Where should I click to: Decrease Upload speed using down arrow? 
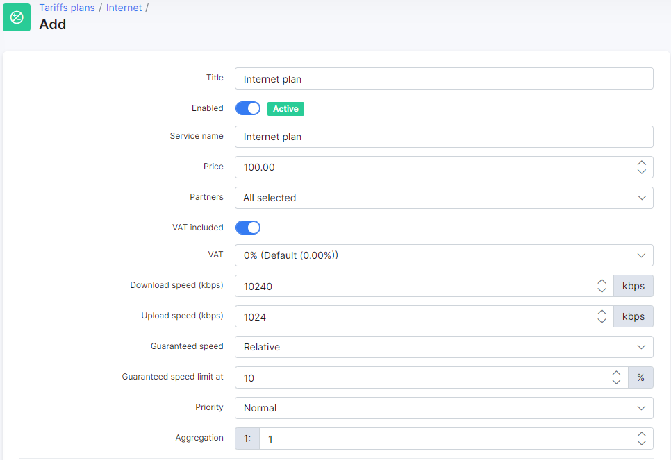pyautogui.click(x=602, y=321)
